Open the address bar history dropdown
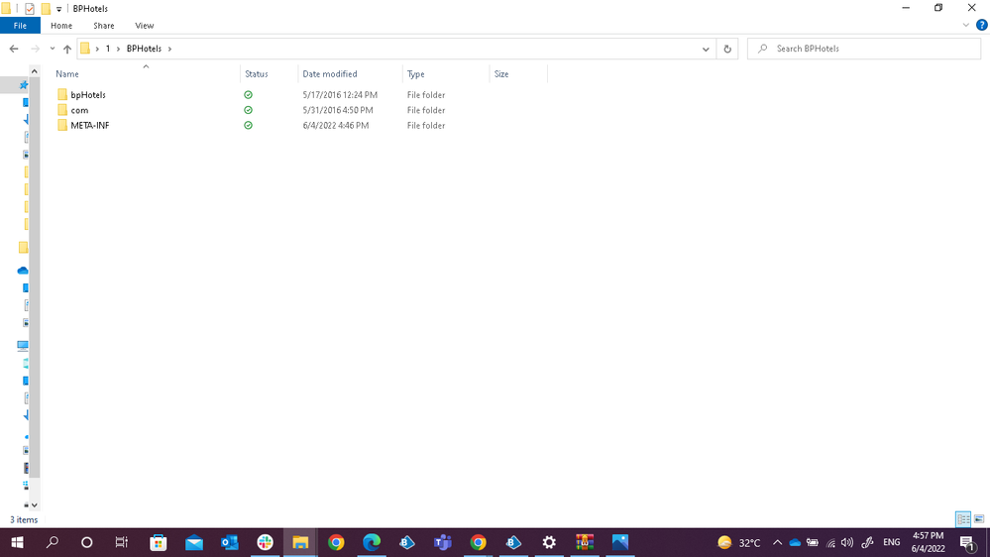This screenshot has height=557, width=990. pos(706,49)
